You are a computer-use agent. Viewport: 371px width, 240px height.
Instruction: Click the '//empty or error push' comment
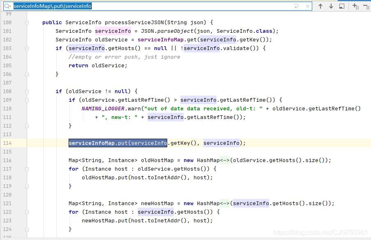click(124, 57)
